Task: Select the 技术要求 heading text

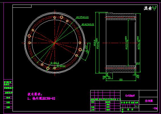Action: (35, 94)
